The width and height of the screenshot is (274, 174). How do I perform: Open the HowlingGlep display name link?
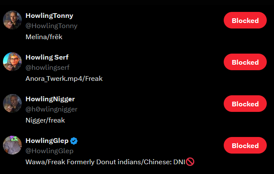47,141
